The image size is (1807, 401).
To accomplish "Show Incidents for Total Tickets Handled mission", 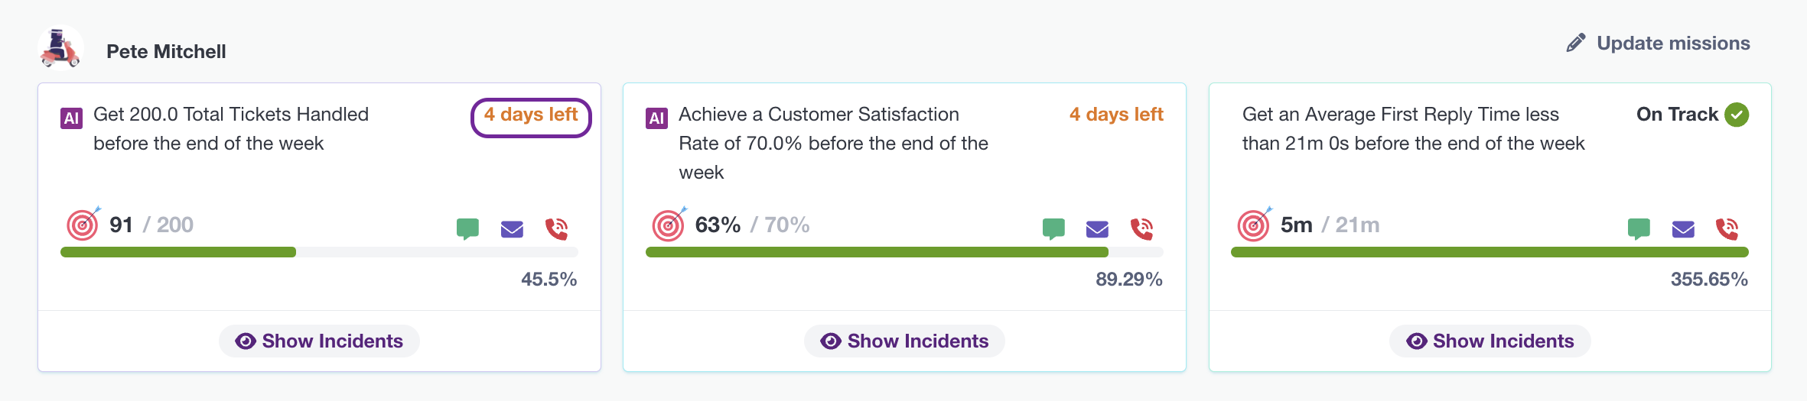I will point(319,341).
